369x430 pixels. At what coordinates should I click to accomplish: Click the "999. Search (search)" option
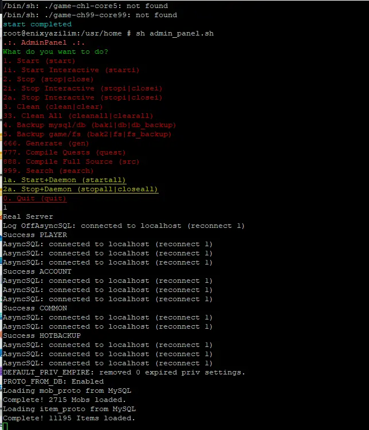[48, 171]
